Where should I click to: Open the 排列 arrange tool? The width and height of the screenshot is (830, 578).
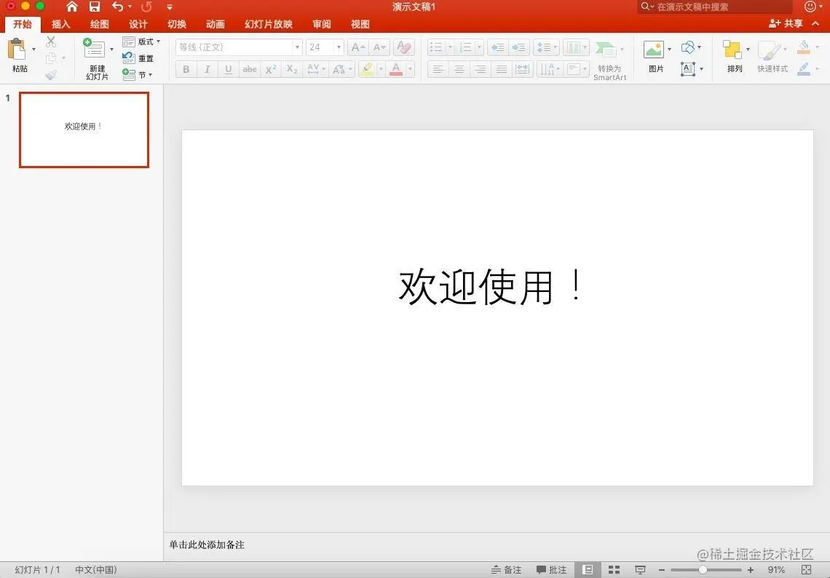click(x=733, y=55)
